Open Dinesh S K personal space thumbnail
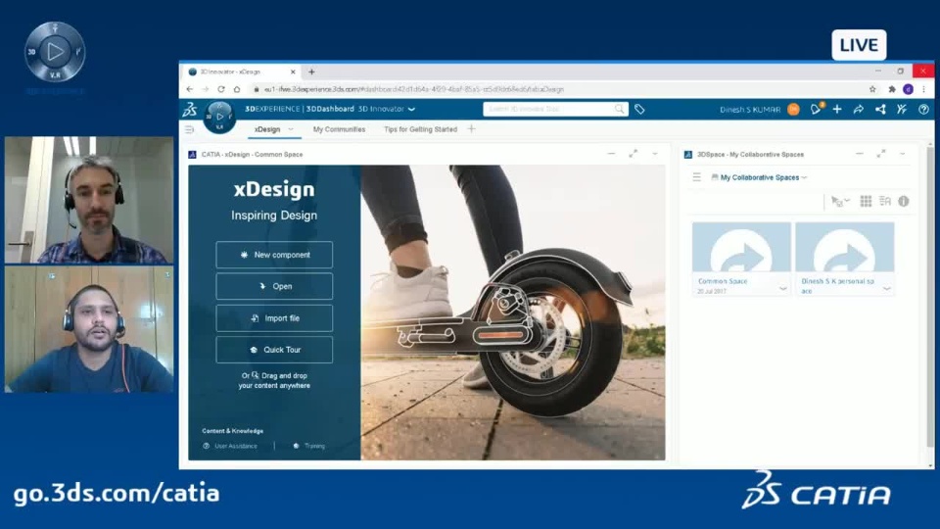 (x=845, y=248)
